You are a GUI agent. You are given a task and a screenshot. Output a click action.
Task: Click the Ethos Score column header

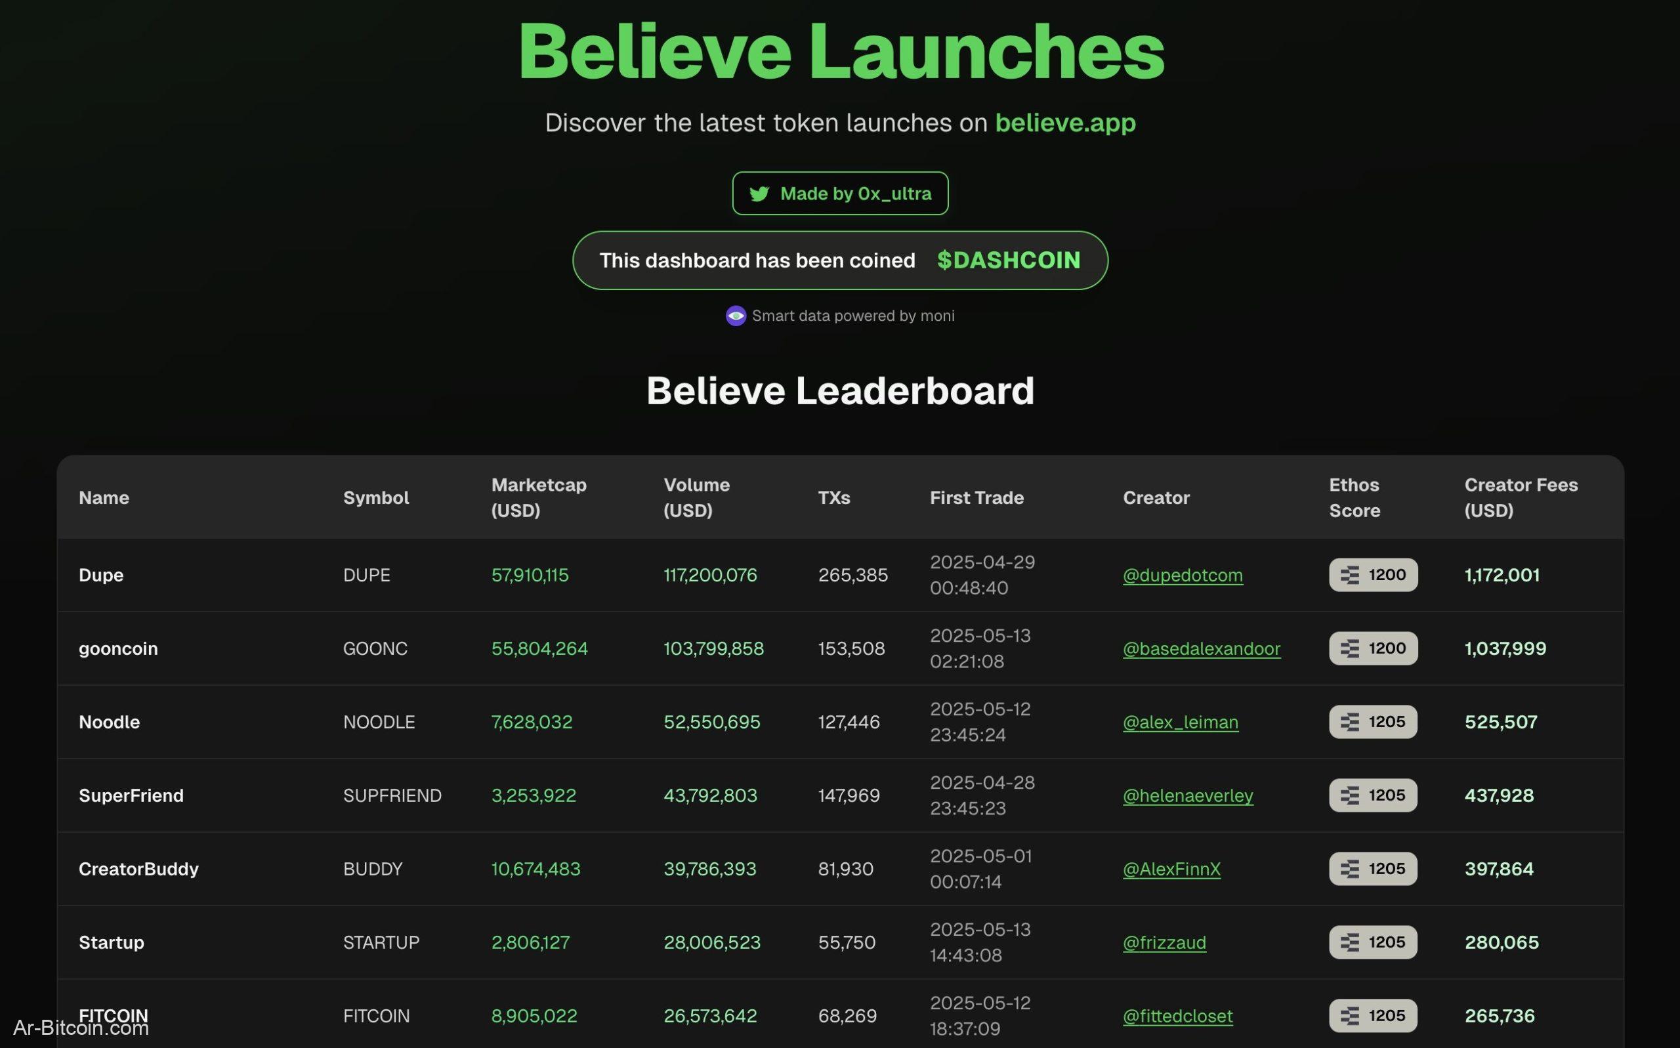click(x=1354, y=497)
